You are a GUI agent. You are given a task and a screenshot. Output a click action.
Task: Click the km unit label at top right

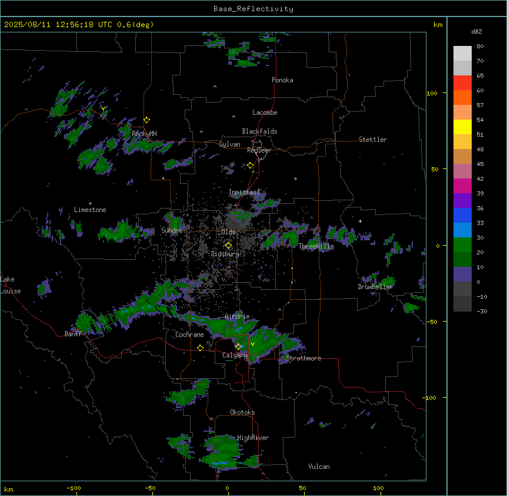[438, 25]
